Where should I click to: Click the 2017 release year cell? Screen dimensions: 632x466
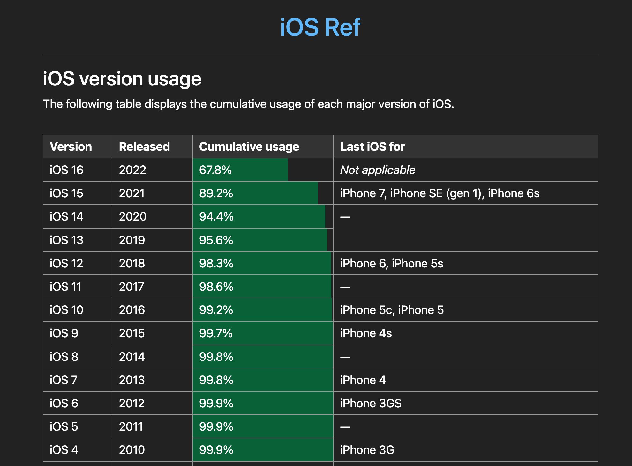tap(152, 287)
